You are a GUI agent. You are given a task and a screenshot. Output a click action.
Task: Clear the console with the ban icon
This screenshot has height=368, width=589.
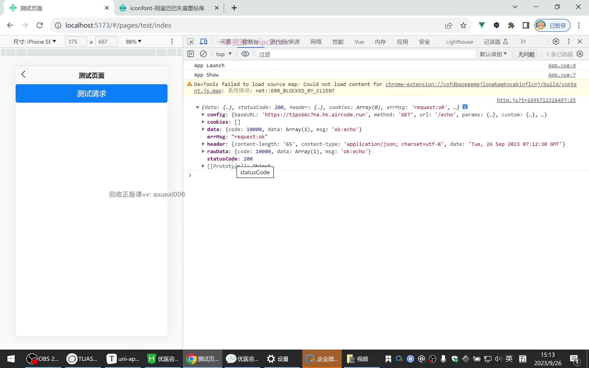tap(203, 54)
